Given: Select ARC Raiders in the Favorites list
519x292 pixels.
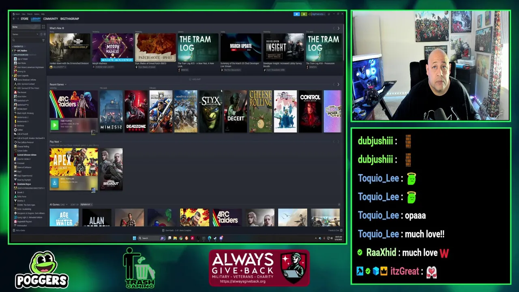Looking at the screenshot, I should tap(22, 51).
